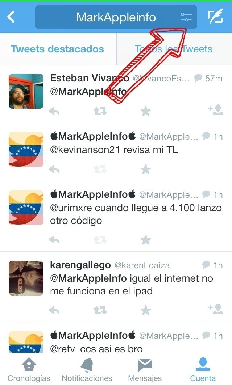Viewport: 232px width, 385px height.
Task: Switch to Tweets destacados tab
Action: (x=58, y=49)
